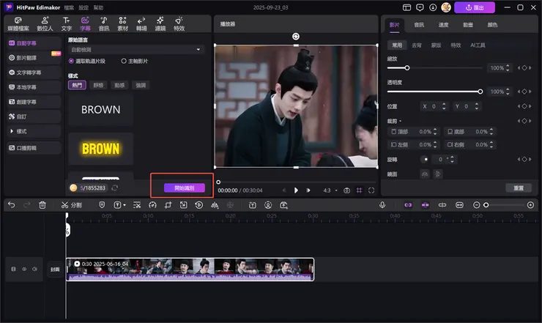Click the rotation dial knob

point(426,160)
